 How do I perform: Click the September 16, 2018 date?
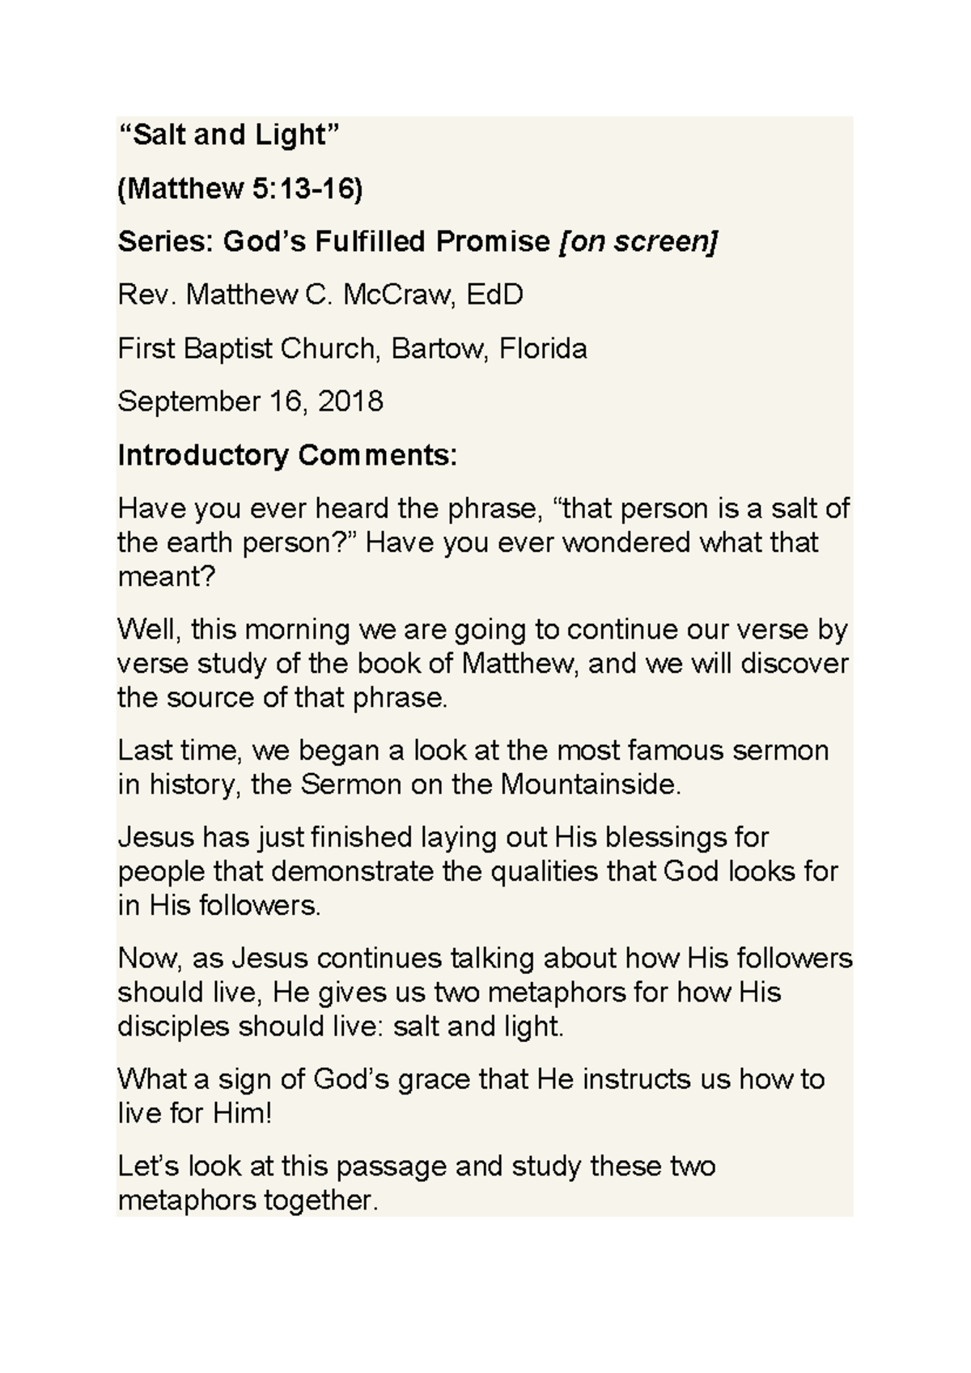pyautogui.click(x=251, y=402)
